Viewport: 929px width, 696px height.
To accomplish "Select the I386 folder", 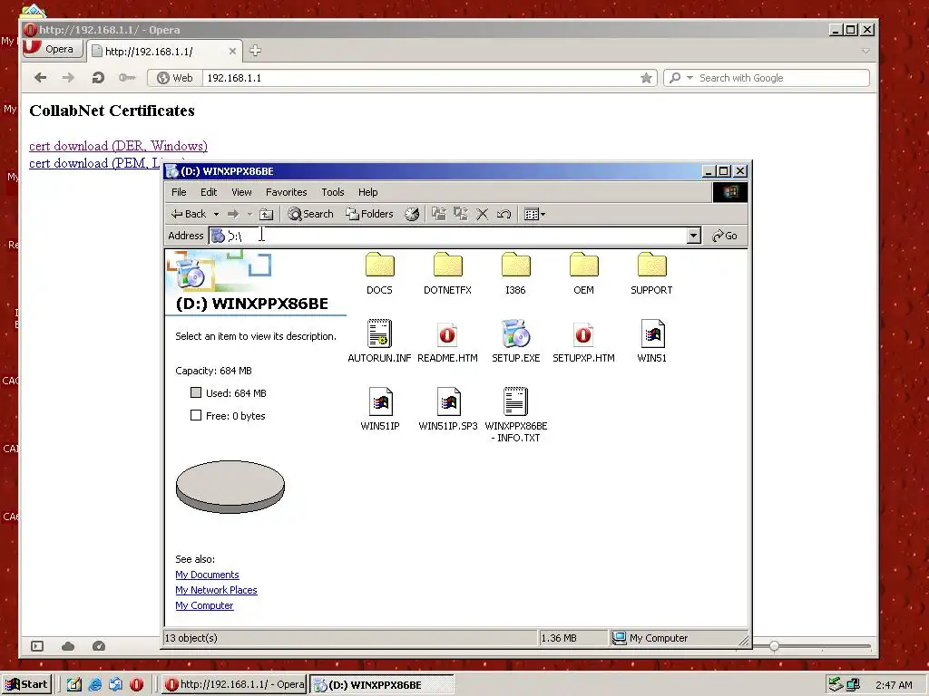I will tap(515, 273).
